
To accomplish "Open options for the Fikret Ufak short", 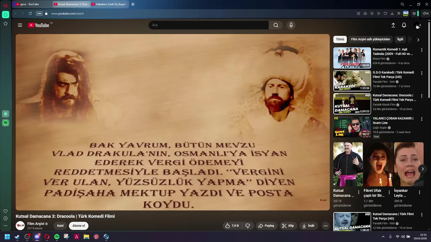I will click(389, 192).
